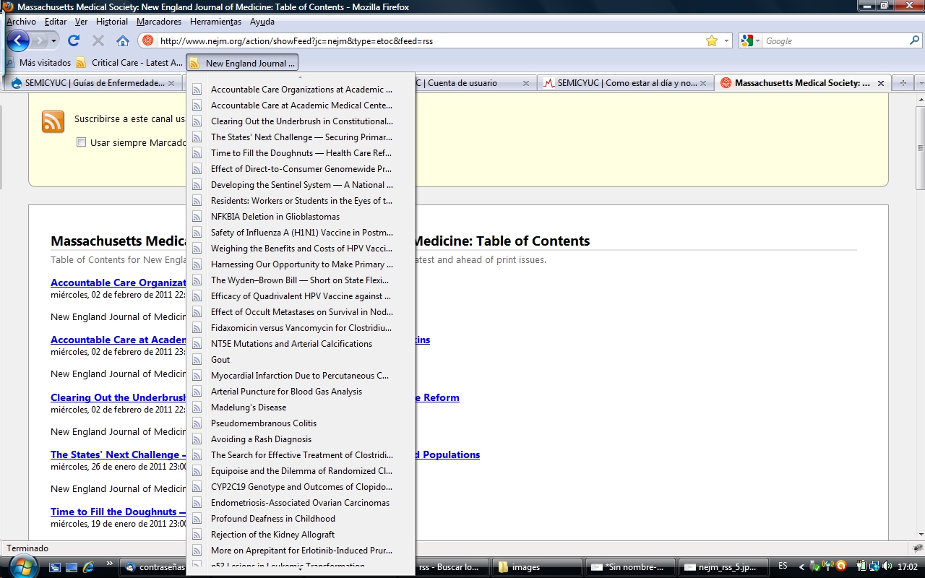Open Windows Start orb
Screen dimensions: 925x578
[22, 566]
